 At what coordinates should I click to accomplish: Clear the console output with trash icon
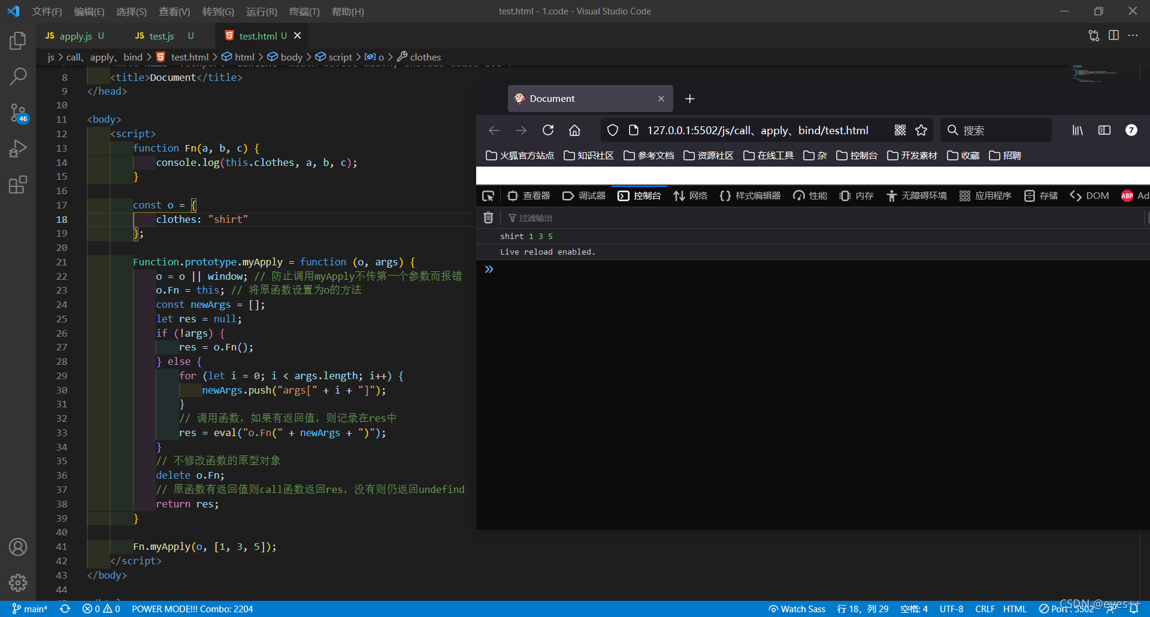point(488,217)
